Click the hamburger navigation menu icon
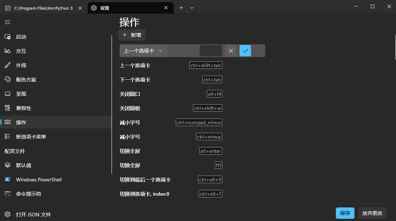The width and height of the screenshot is (396, 221). tap(7, 22)
